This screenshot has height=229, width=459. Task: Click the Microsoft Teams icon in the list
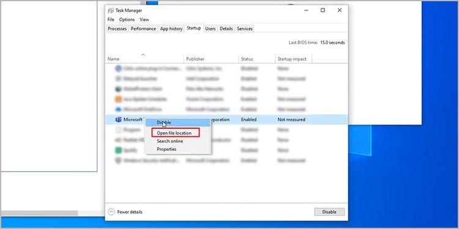coord(118,120)
